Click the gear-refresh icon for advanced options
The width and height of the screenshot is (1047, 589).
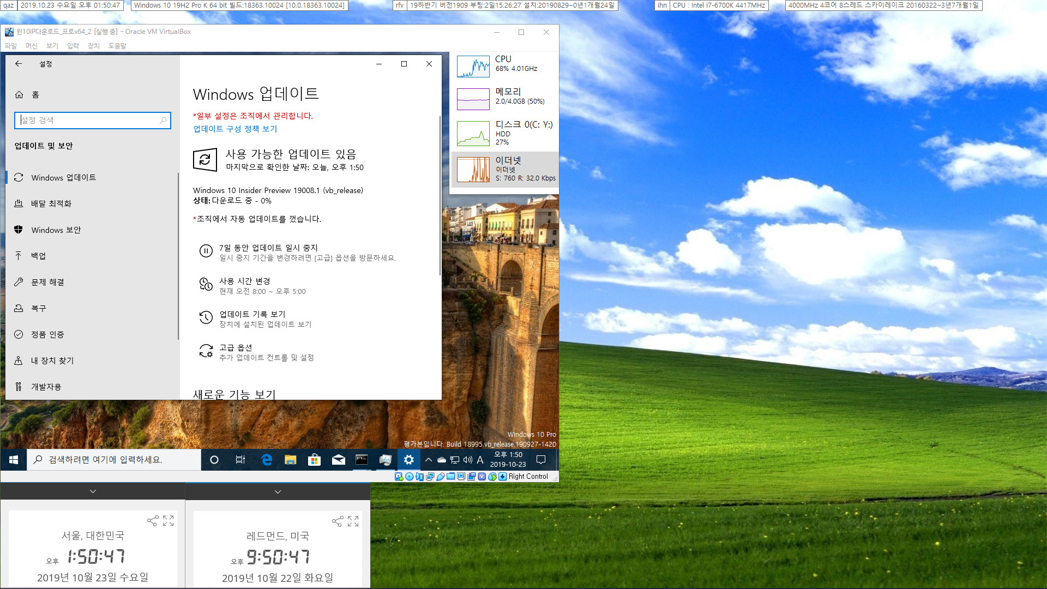pyautogui.click(x=206, y=351)
